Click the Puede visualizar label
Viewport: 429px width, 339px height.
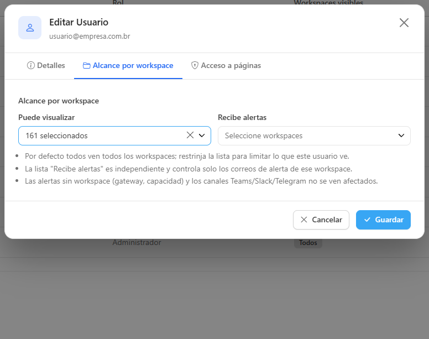pyautogui.click(x=46, y=117)
